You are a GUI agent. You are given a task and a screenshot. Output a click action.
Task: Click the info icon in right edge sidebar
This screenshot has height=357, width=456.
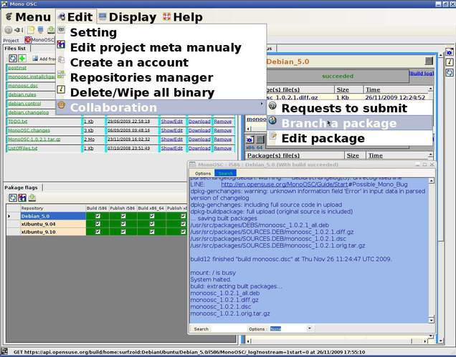coord(450,62)
